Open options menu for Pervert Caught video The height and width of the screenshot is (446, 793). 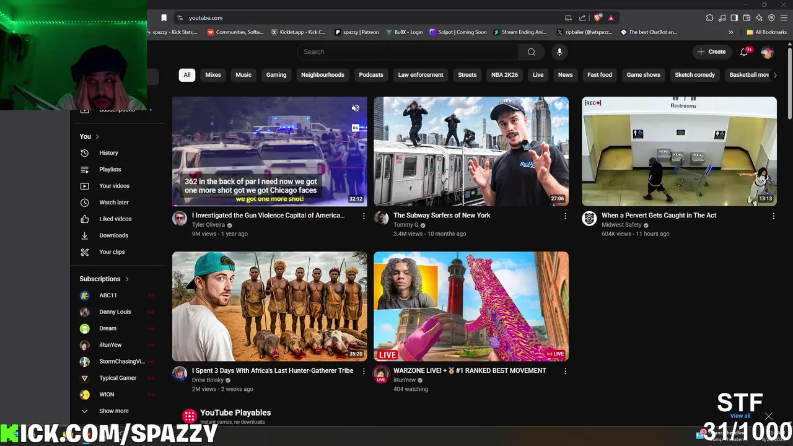(x=773, y=216)
